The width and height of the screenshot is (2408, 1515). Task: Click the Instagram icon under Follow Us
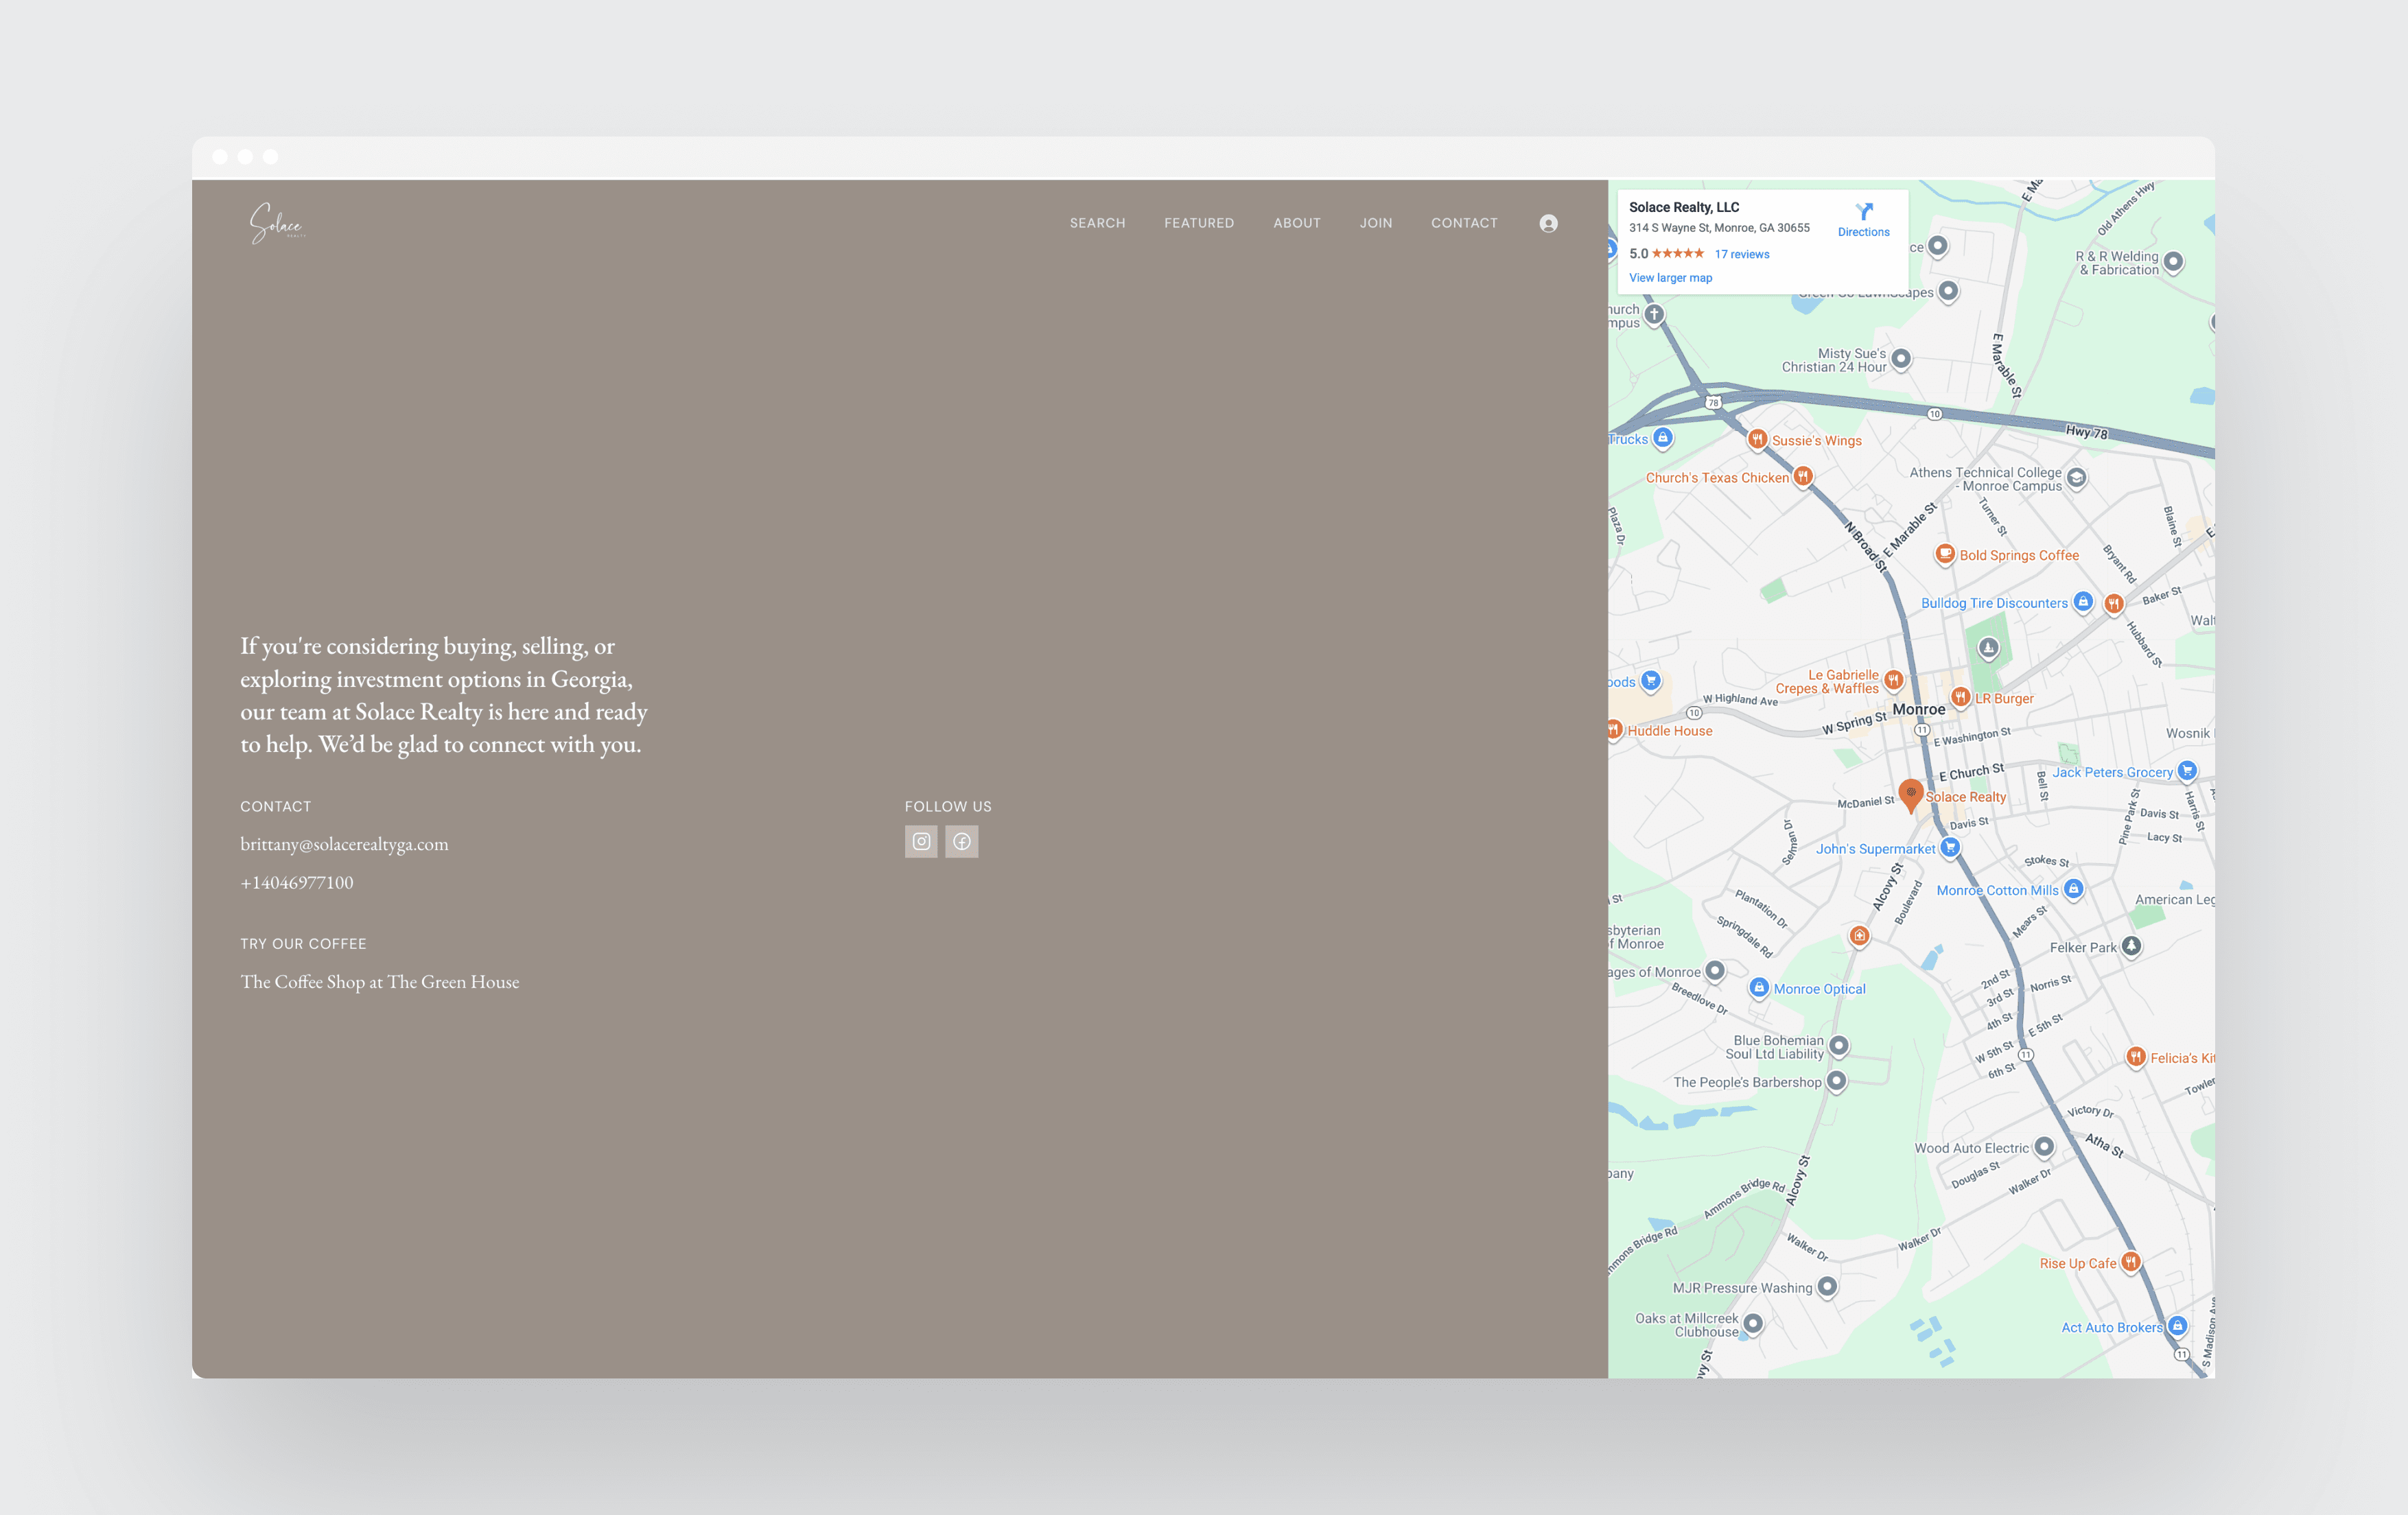coord(921,842)
